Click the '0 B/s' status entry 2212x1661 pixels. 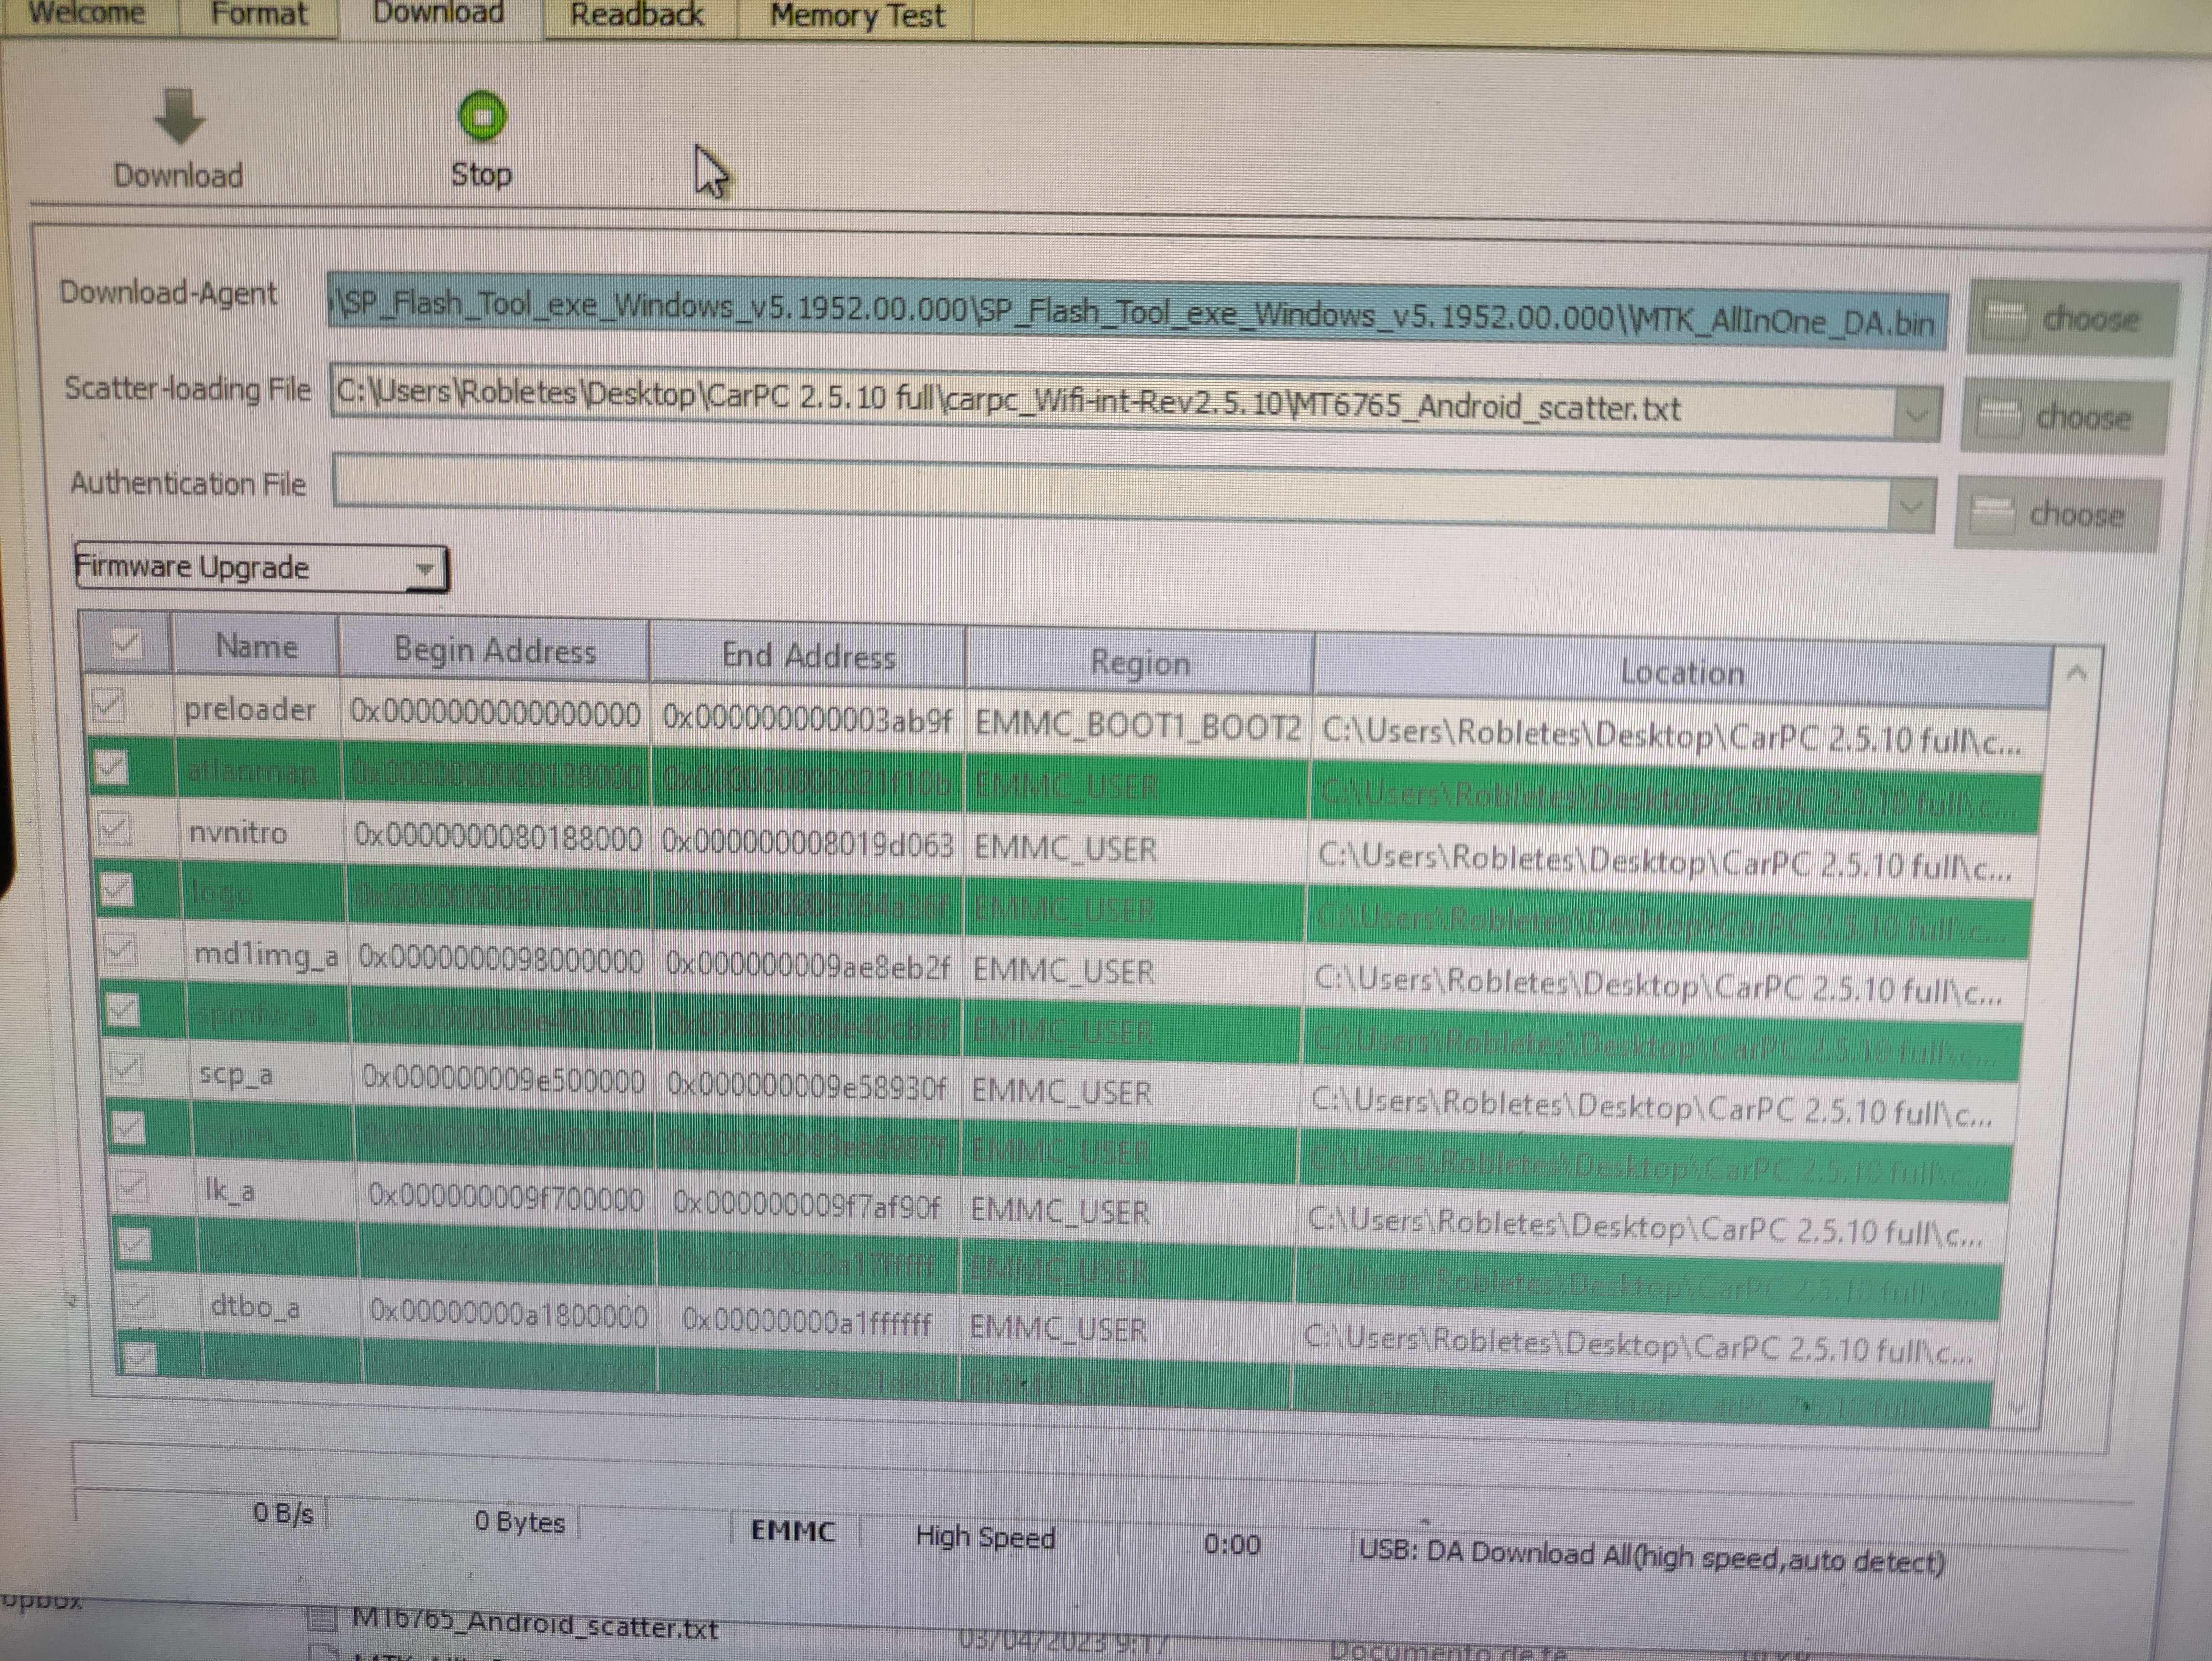click(283, 1513)
